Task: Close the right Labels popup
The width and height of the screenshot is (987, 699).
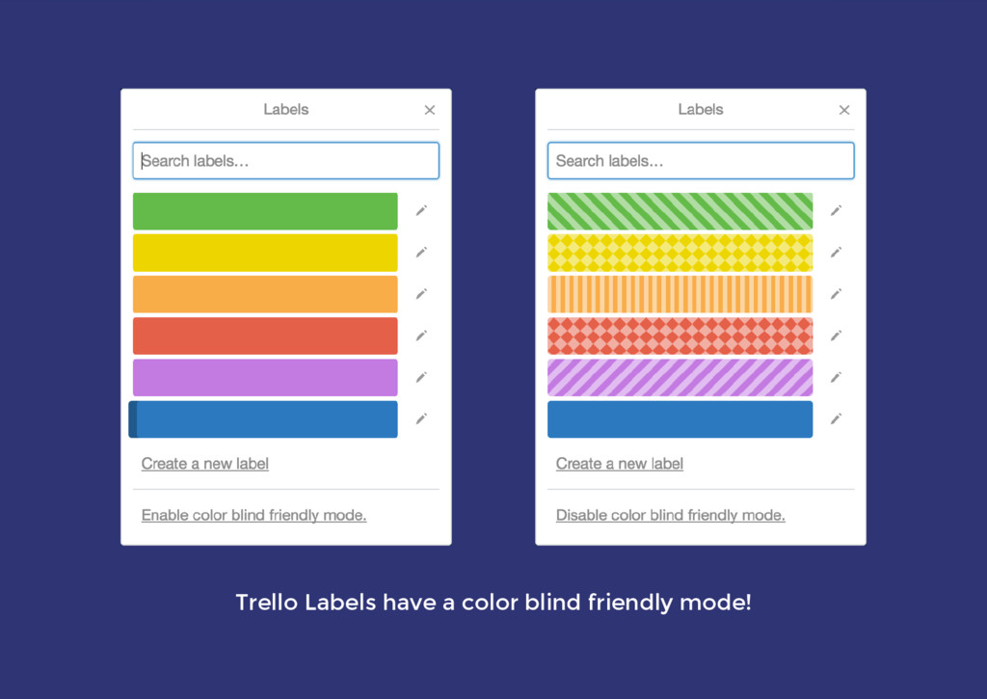Action: coord(844,110)
